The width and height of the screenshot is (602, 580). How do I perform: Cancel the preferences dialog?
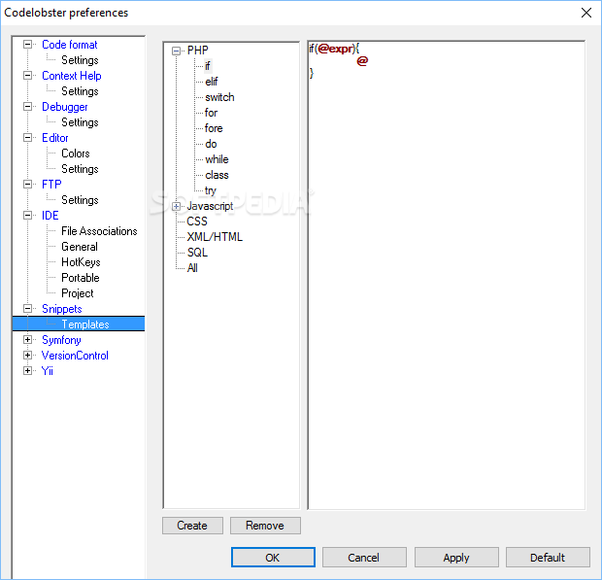[x=364, y=558]
